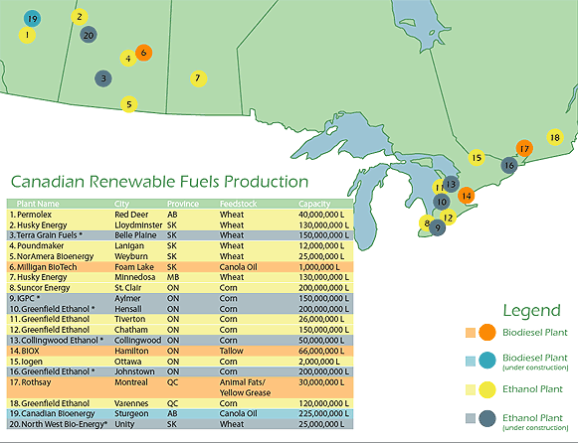This screenshot has height=443, width=578.
Task: Click Tiverton city cell
Action: (x=129, y=319)
